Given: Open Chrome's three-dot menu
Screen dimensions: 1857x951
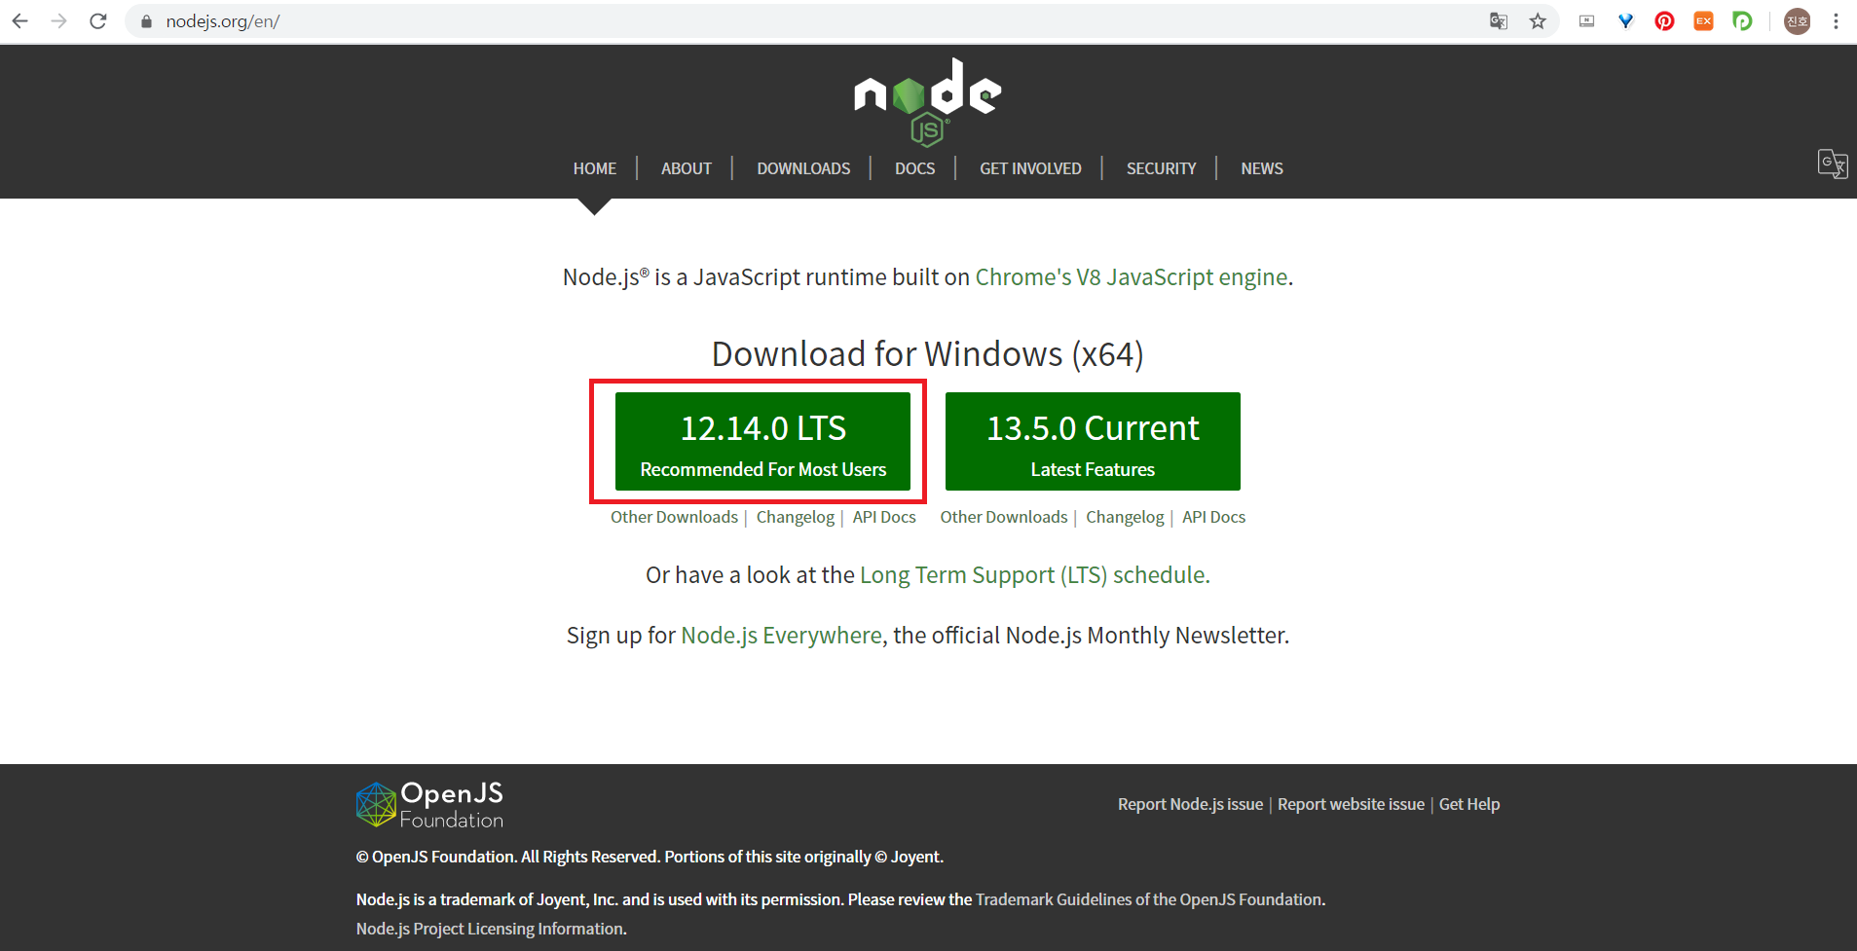Looking at the screenshot, I should coord(1836,21).
